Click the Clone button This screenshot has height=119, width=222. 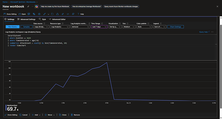(x=62, y=115)
